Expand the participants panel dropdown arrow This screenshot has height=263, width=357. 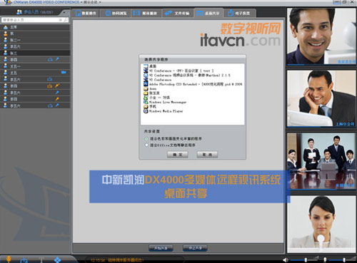(x=64, y=12)
